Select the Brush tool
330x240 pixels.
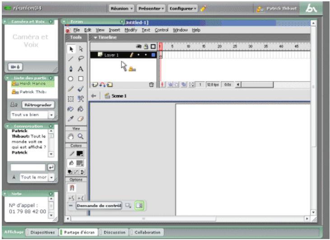pyautogui.click(x=81, y=89)
